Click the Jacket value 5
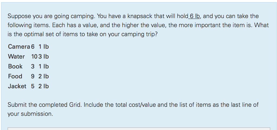This screenshot has height=130, width=277. tap(33, 86)
